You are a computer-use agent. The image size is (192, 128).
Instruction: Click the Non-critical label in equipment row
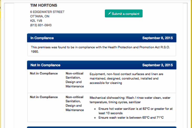[74, 74]
